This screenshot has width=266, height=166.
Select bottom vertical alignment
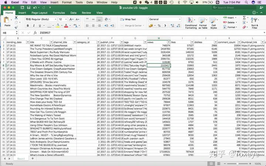pyautogui.click(x=99, y=19)
